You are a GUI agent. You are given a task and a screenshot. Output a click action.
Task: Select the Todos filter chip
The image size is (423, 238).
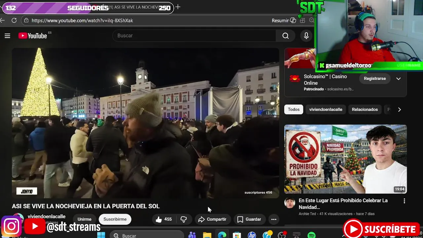[x=293, y=109]
